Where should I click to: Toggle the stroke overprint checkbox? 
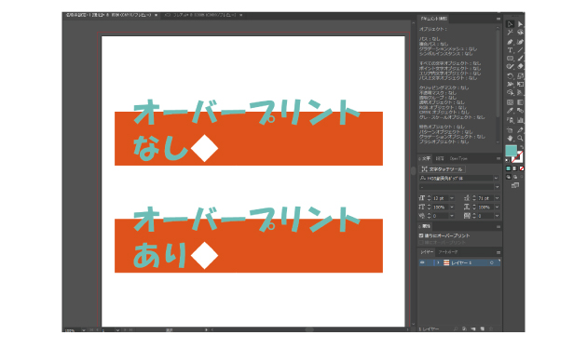[x=421, y=242]
